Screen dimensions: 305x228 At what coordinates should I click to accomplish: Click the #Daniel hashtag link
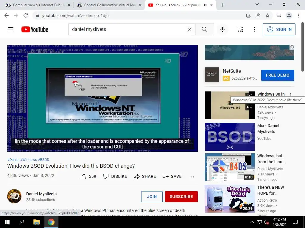[x=13, y=159]
